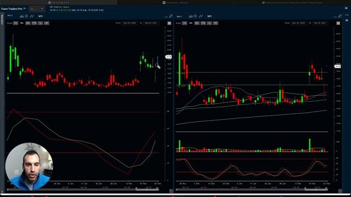The width and height of the screenshot is (351, 197).
Task: Click corner icon below left chart scrollbar
Action: (x=171, y=191)
